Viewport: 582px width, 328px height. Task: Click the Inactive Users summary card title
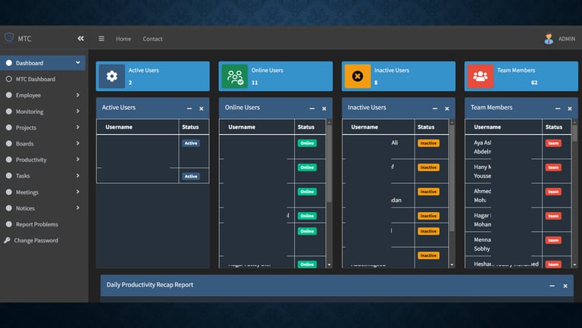click(x=392, y=70)
